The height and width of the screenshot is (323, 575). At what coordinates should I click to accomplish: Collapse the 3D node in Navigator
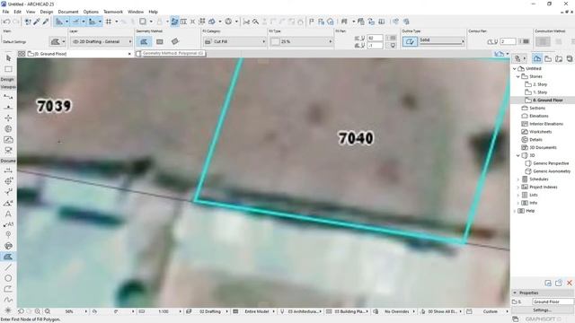pos(518,155)
